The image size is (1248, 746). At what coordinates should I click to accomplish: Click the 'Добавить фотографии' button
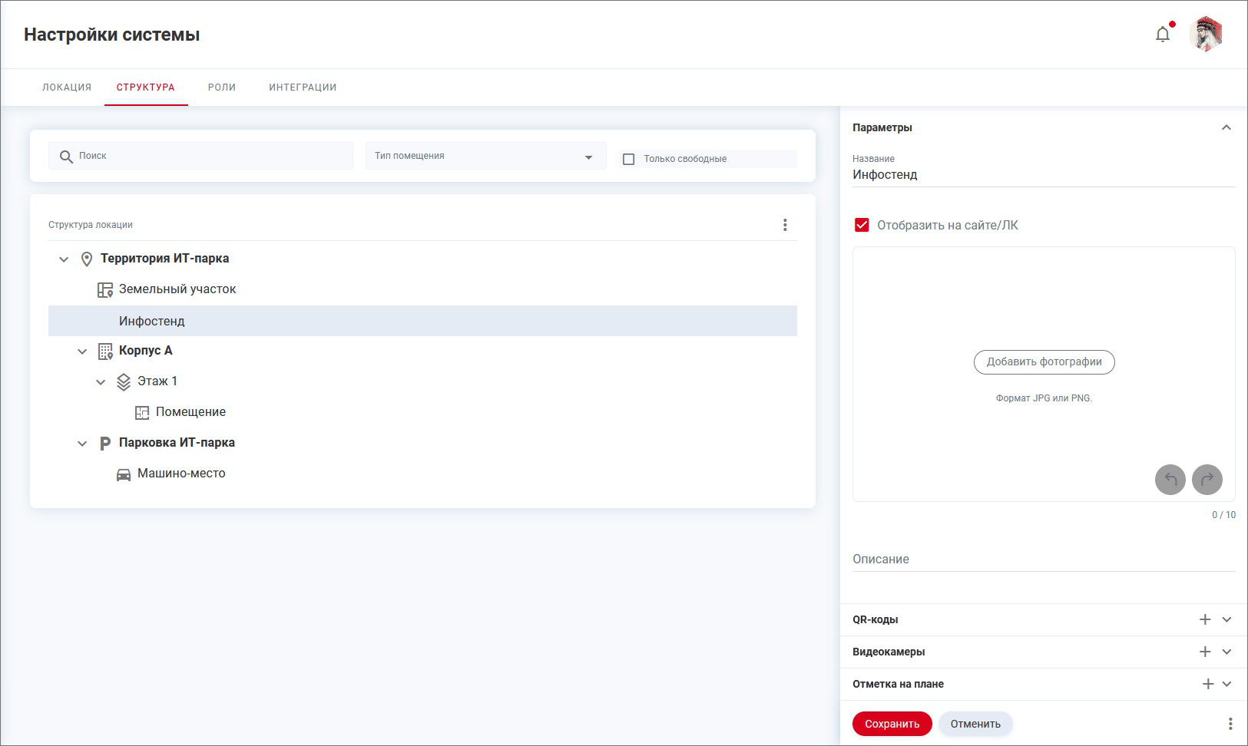[x=1044, y=362]
